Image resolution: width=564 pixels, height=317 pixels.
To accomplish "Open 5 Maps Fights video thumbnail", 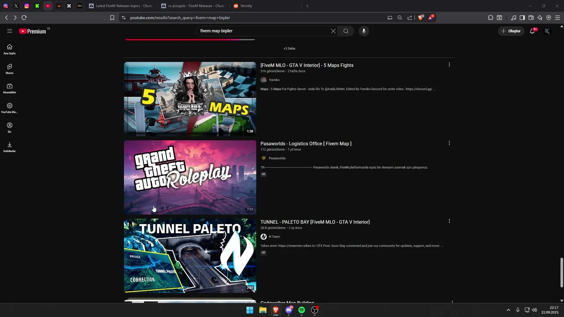I will [190, 99].
